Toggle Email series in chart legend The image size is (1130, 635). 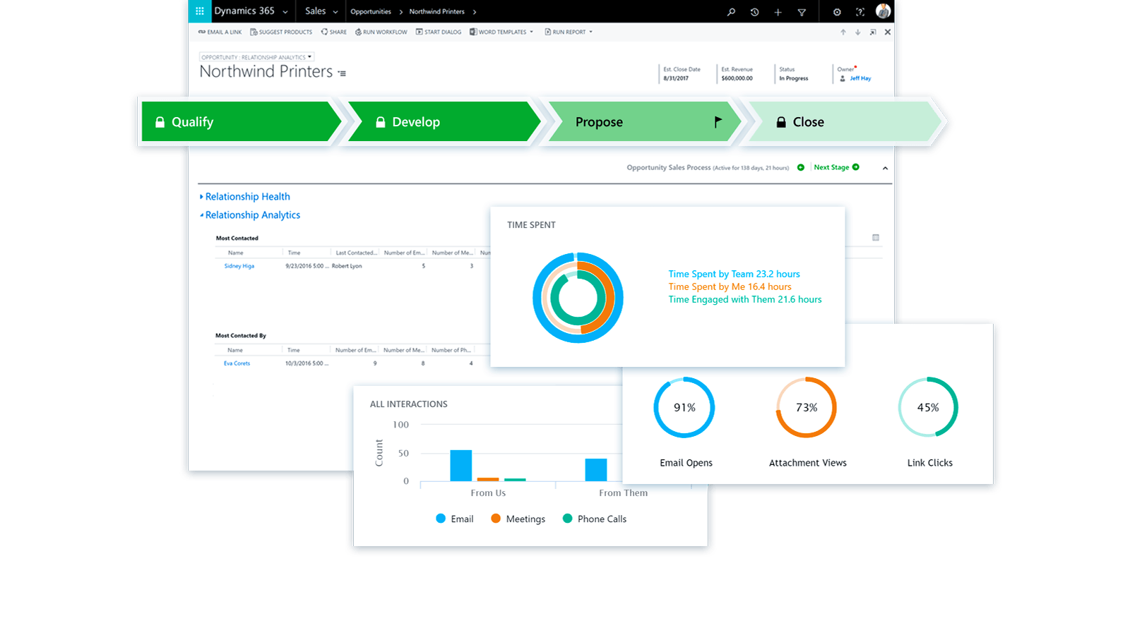(455, 519)
